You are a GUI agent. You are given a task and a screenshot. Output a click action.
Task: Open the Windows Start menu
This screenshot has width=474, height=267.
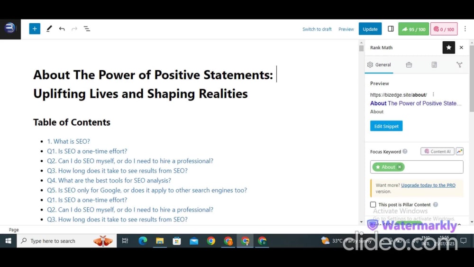coord(8,241)
